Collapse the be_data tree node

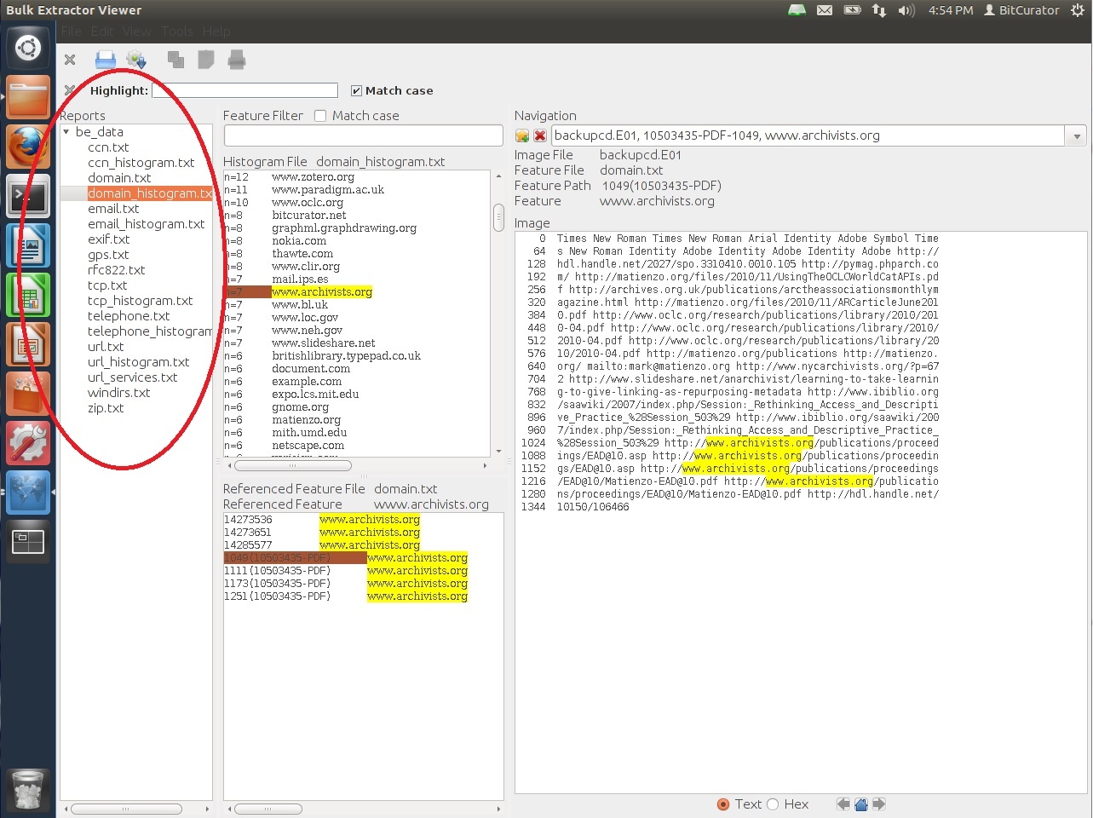pyautogui.click(x=66, y=132)
